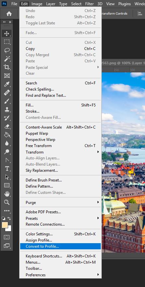145x287 pixels.
Task: Open the Edit Toolbar three-dots icon
Action: 7,211
